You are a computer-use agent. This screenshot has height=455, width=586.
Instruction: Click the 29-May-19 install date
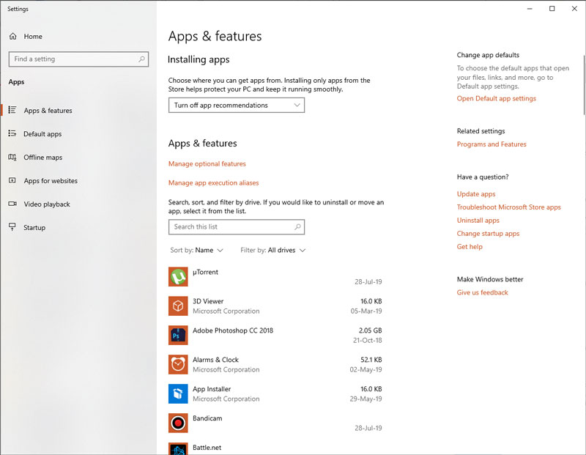coord(366,399)
